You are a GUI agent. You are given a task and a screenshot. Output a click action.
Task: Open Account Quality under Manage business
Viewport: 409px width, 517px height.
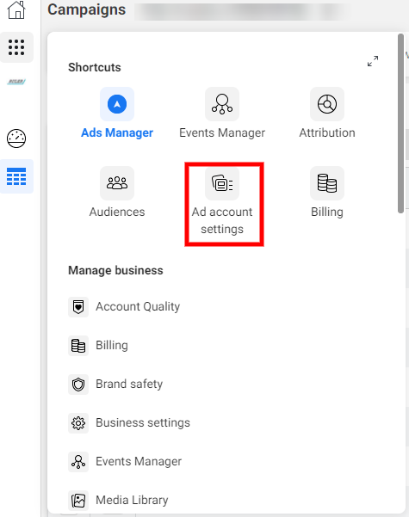124,306
